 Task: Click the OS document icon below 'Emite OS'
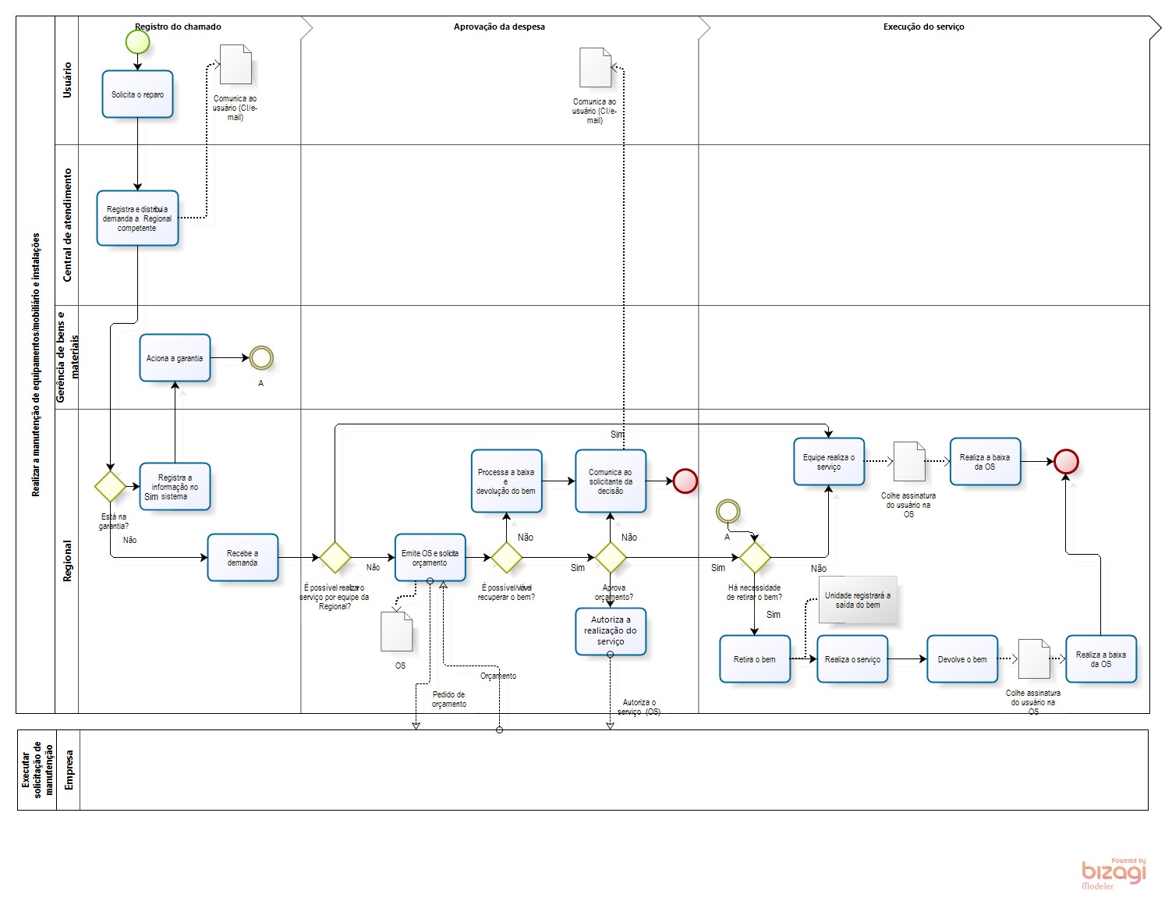point(396,631)
